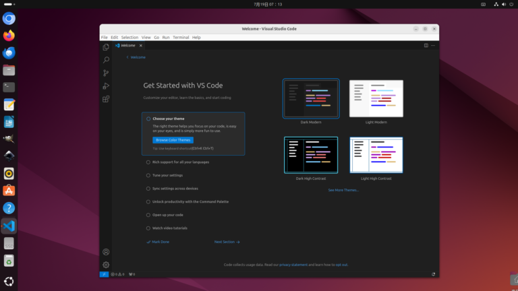The height and width of the screenshot is (291, 518).
Task: Click the volume icon in top bar
Action: (x=503, y=4)
